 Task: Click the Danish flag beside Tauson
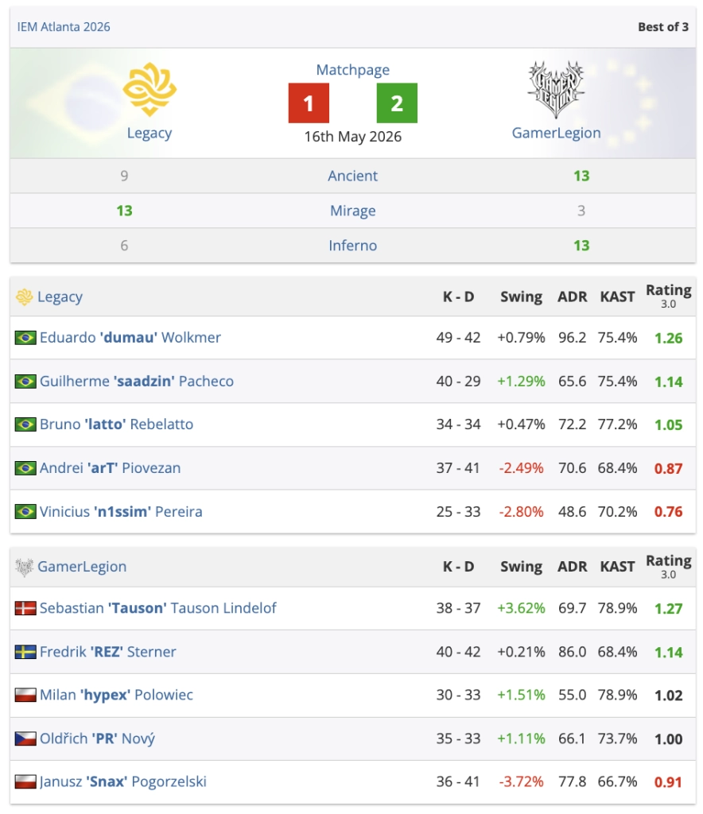(25, 608)
